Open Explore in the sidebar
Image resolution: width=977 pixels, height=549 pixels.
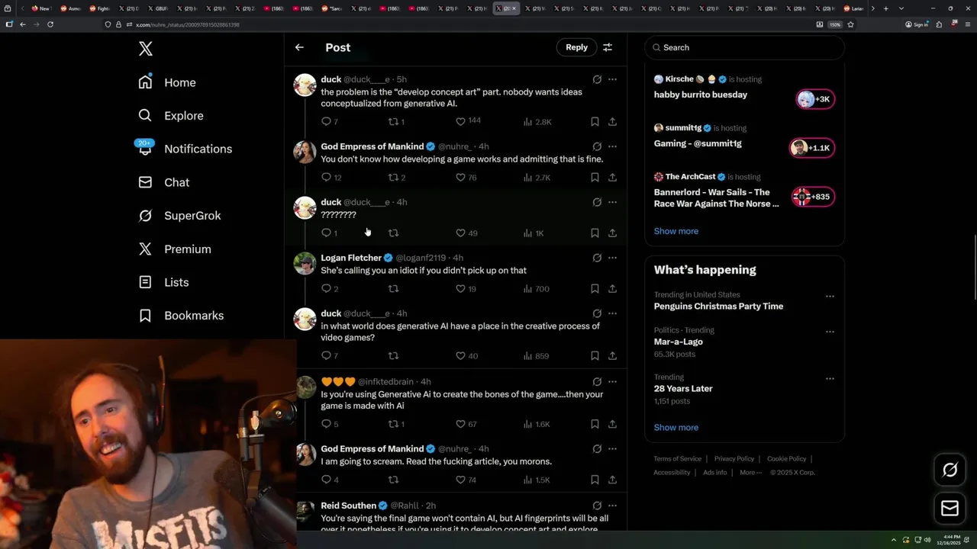[x=171, y=116]
